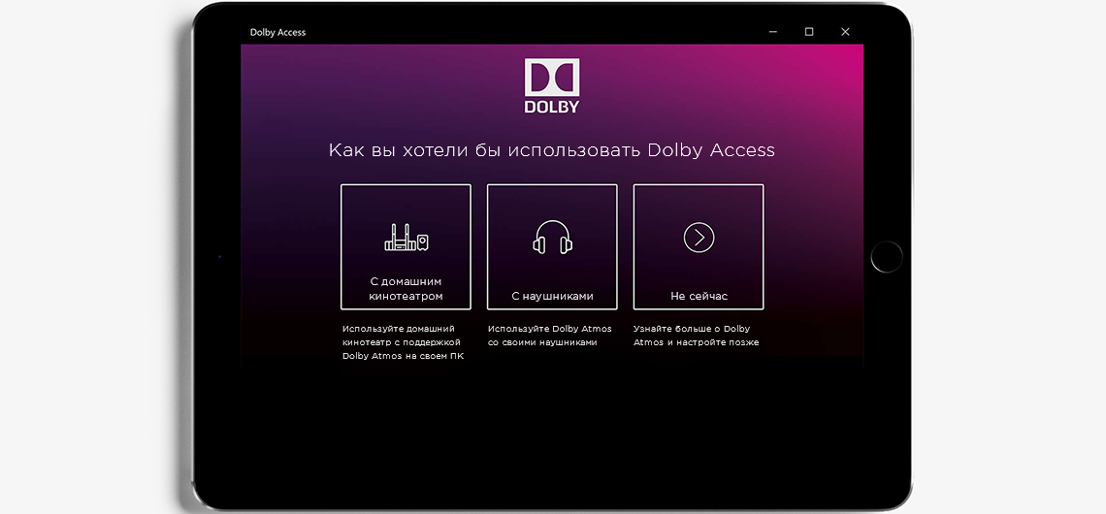Image resolution: width=1106 pixels, height=514 pixels.
Task: Click the circled right-arrow icon
Action: click(x=699, y=239)
